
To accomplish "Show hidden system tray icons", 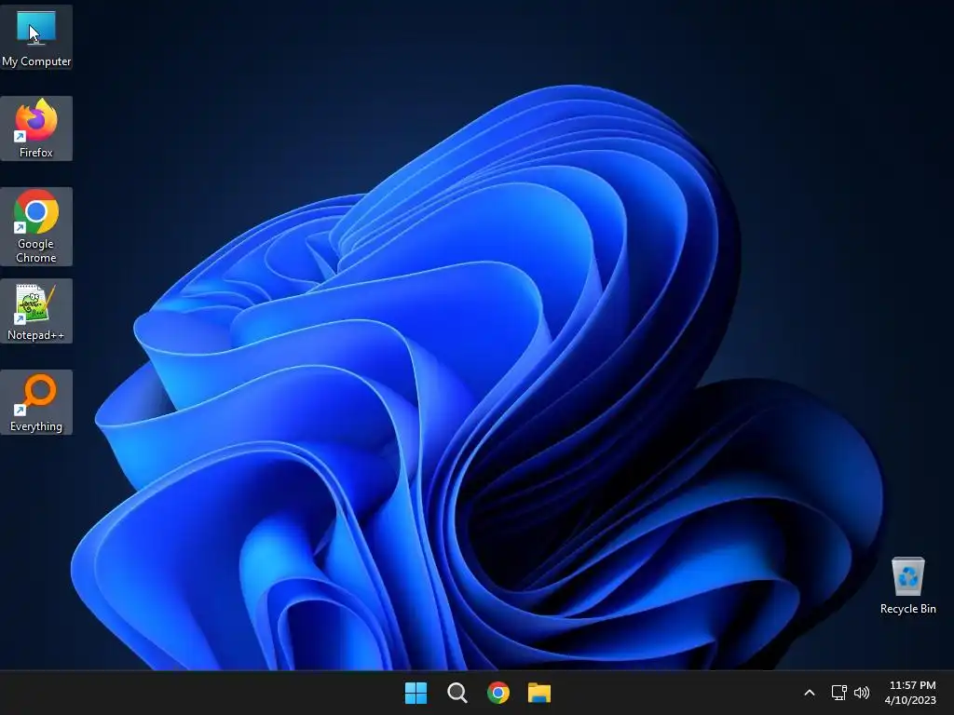I will coord(810,693).
